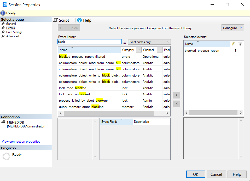Click the blue info icon in Ready bar
The image size is (250, 181).
click(x=3, y=13)
